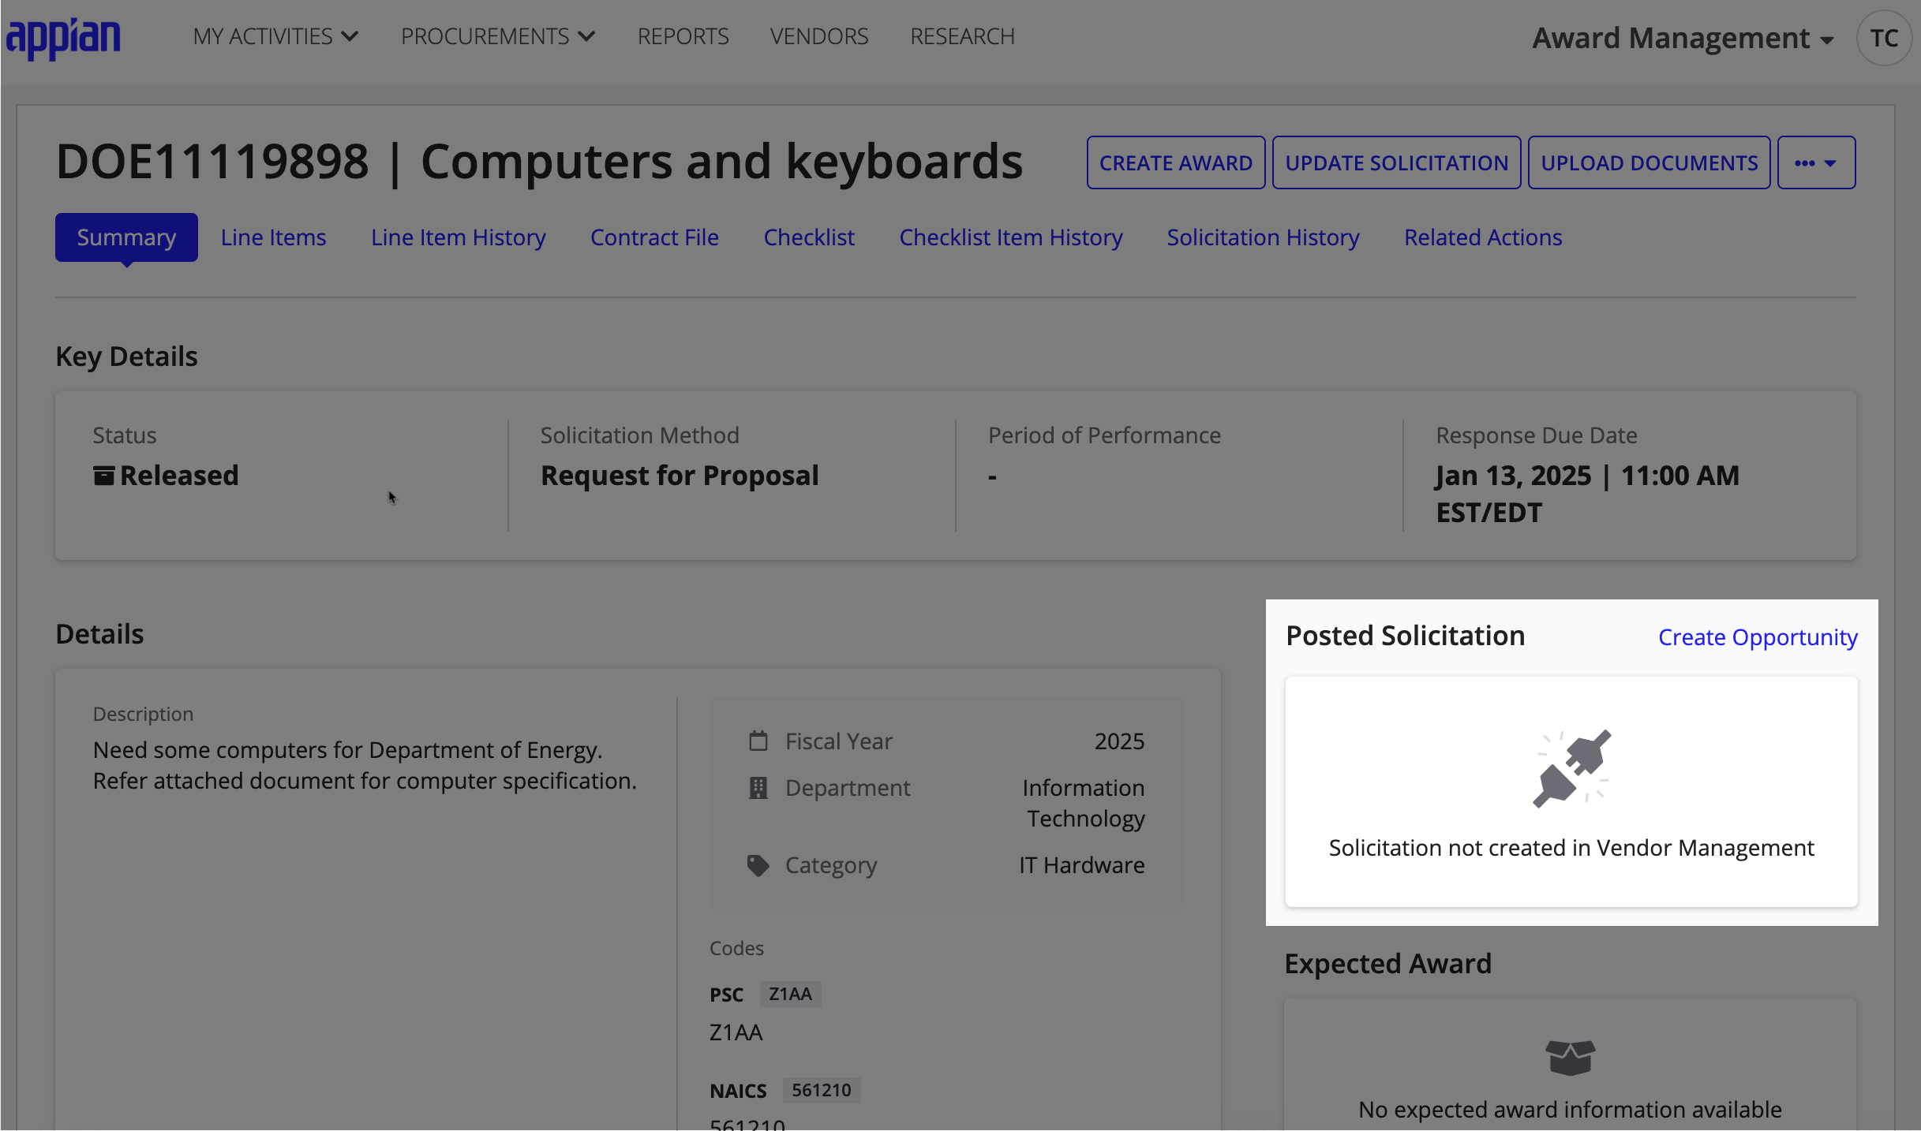Image resolution: width=1921 pixels, height=1131 pixels.
Task: Click the Upload Documents button
Action: (1649, 162)
